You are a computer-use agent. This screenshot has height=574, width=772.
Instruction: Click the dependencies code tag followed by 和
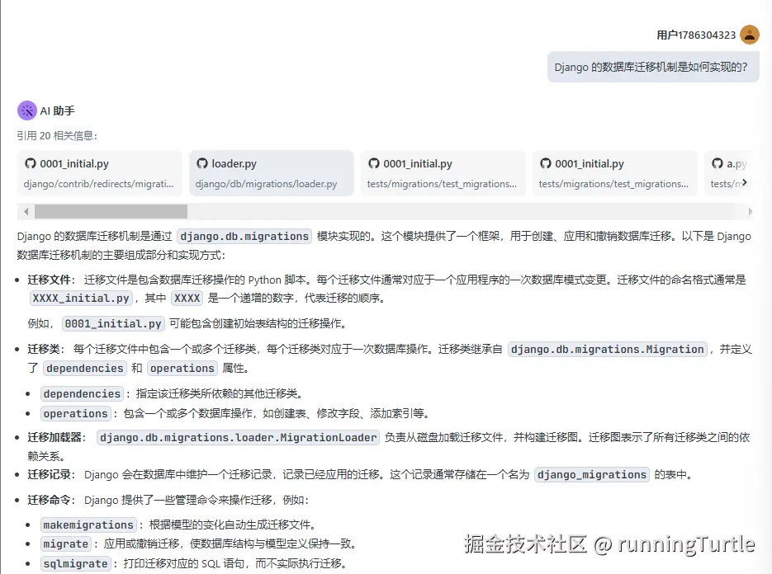point(85,369)
